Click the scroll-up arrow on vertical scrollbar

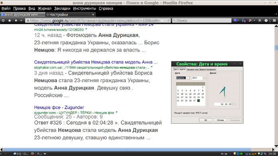pos(276,26)
